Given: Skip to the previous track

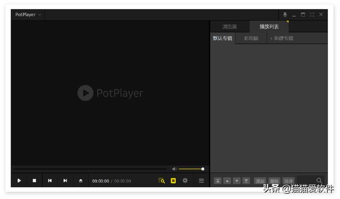Looking at the screenshot, I should (x=49, y=180).
